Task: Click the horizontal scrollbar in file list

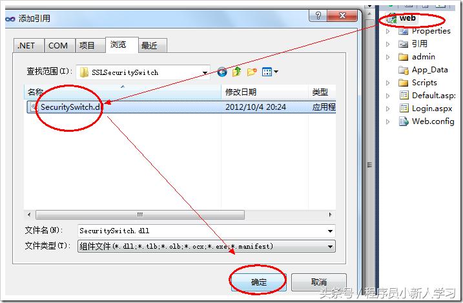Action: (x=140, y=214)
